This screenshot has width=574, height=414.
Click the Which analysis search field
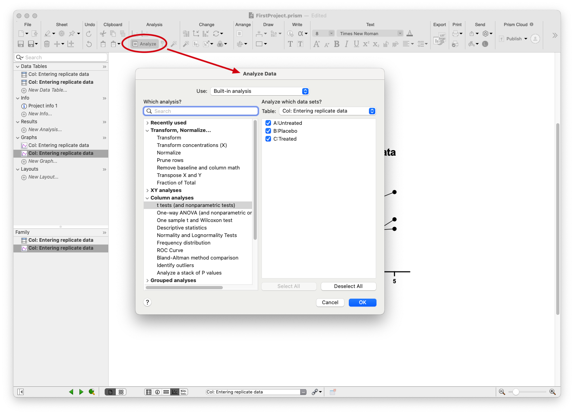[x=201, y=111]
